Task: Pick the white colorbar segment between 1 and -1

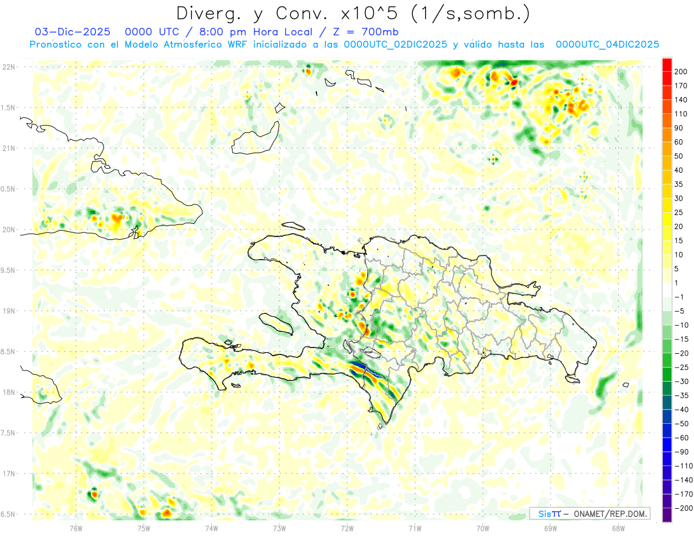Action: pos(667,290)
